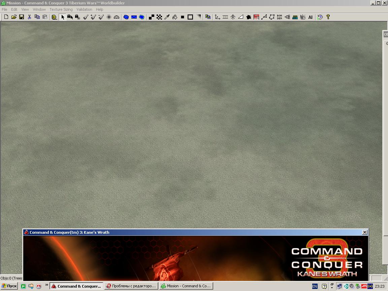This screenshot has height=291, width=388.
Task: Click the 23:23 clock
Action: pos(380,286)
